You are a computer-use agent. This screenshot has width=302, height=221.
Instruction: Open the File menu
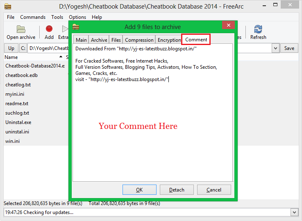11,17
